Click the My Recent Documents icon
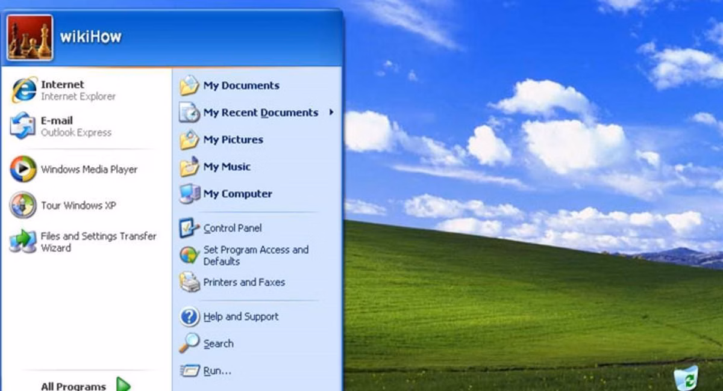Viewport: 723px width, 391px height. (x=189, y=112)
